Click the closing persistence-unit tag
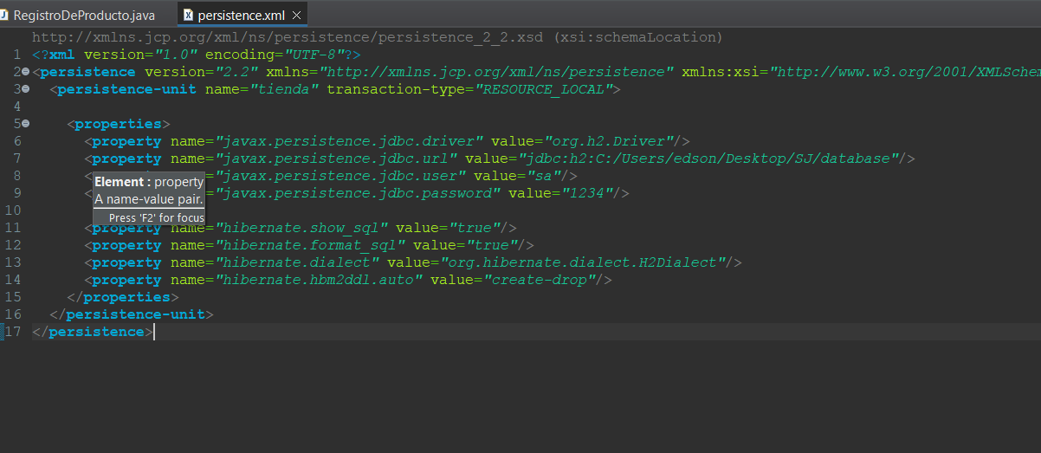Viewport: 1041px width, 453px height. tap(132, 314)
